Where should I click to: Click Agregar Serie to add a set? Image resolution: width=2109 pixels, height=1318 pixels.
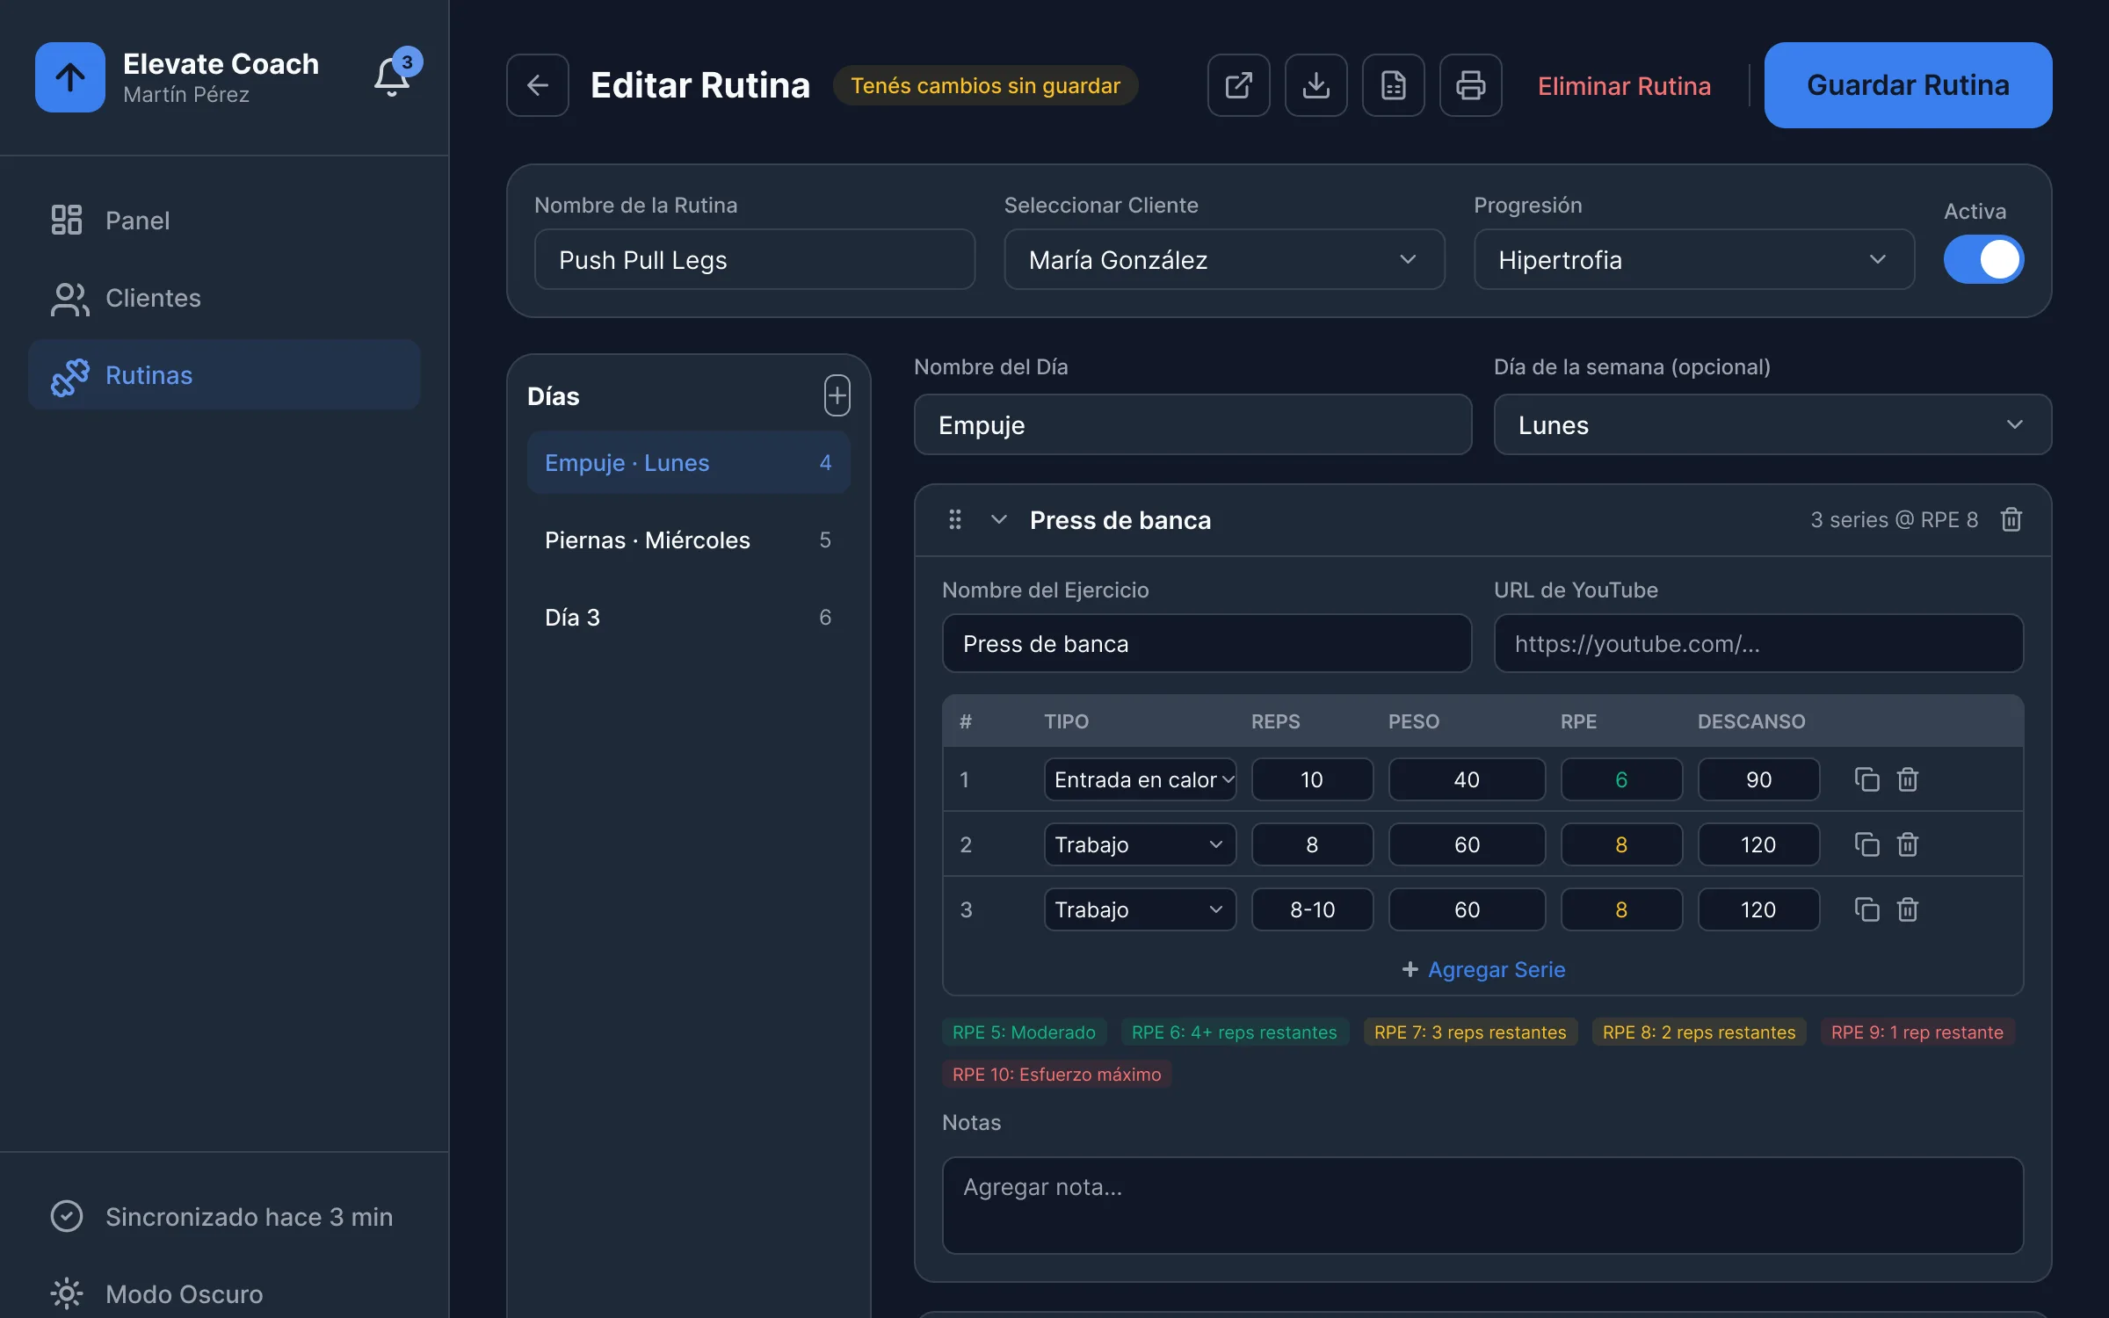click(x=1483, y=969)
